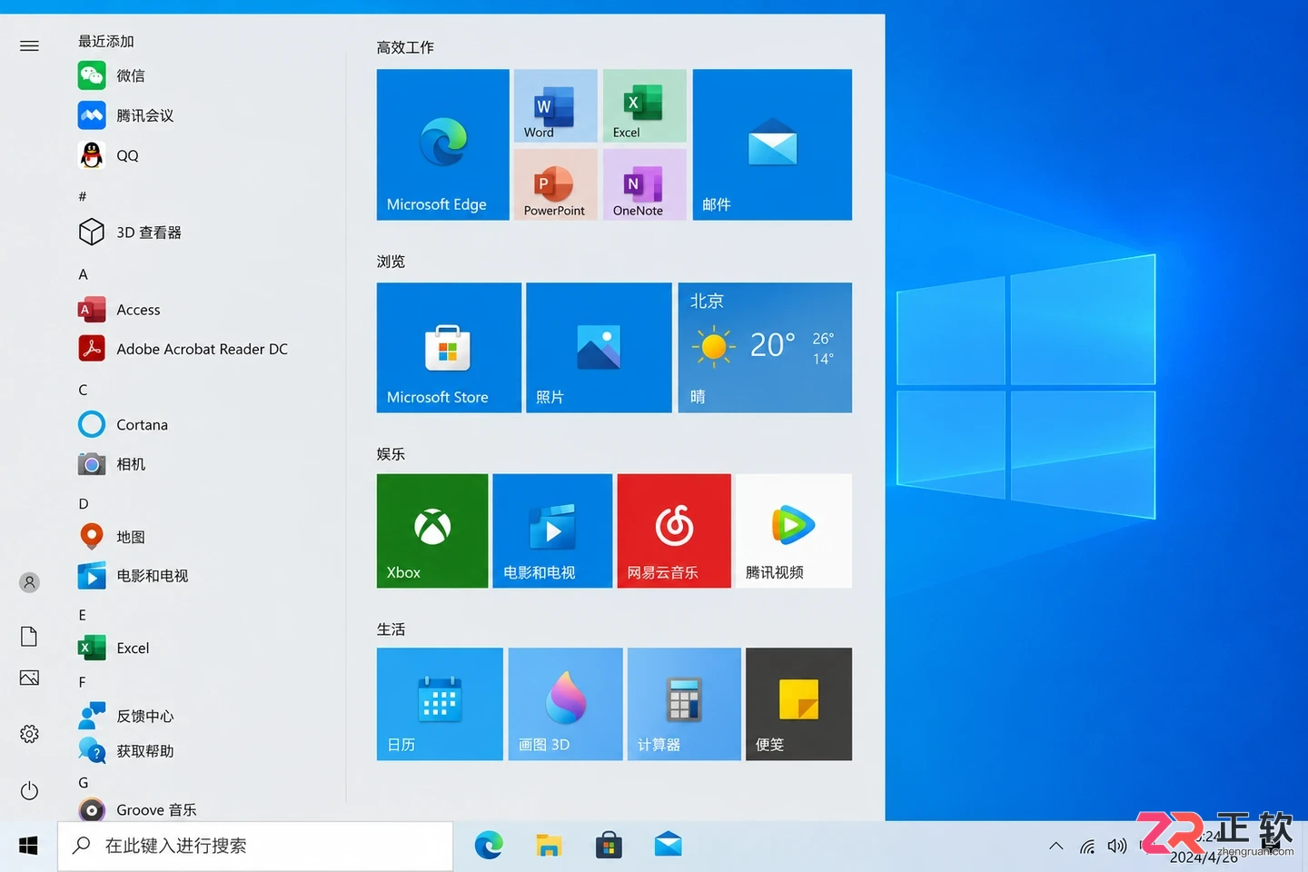Image resolution: width=1308 pixels, height=872 pixels.
Task: Open the 计算器 calculator tile
Action: (684, 704)
